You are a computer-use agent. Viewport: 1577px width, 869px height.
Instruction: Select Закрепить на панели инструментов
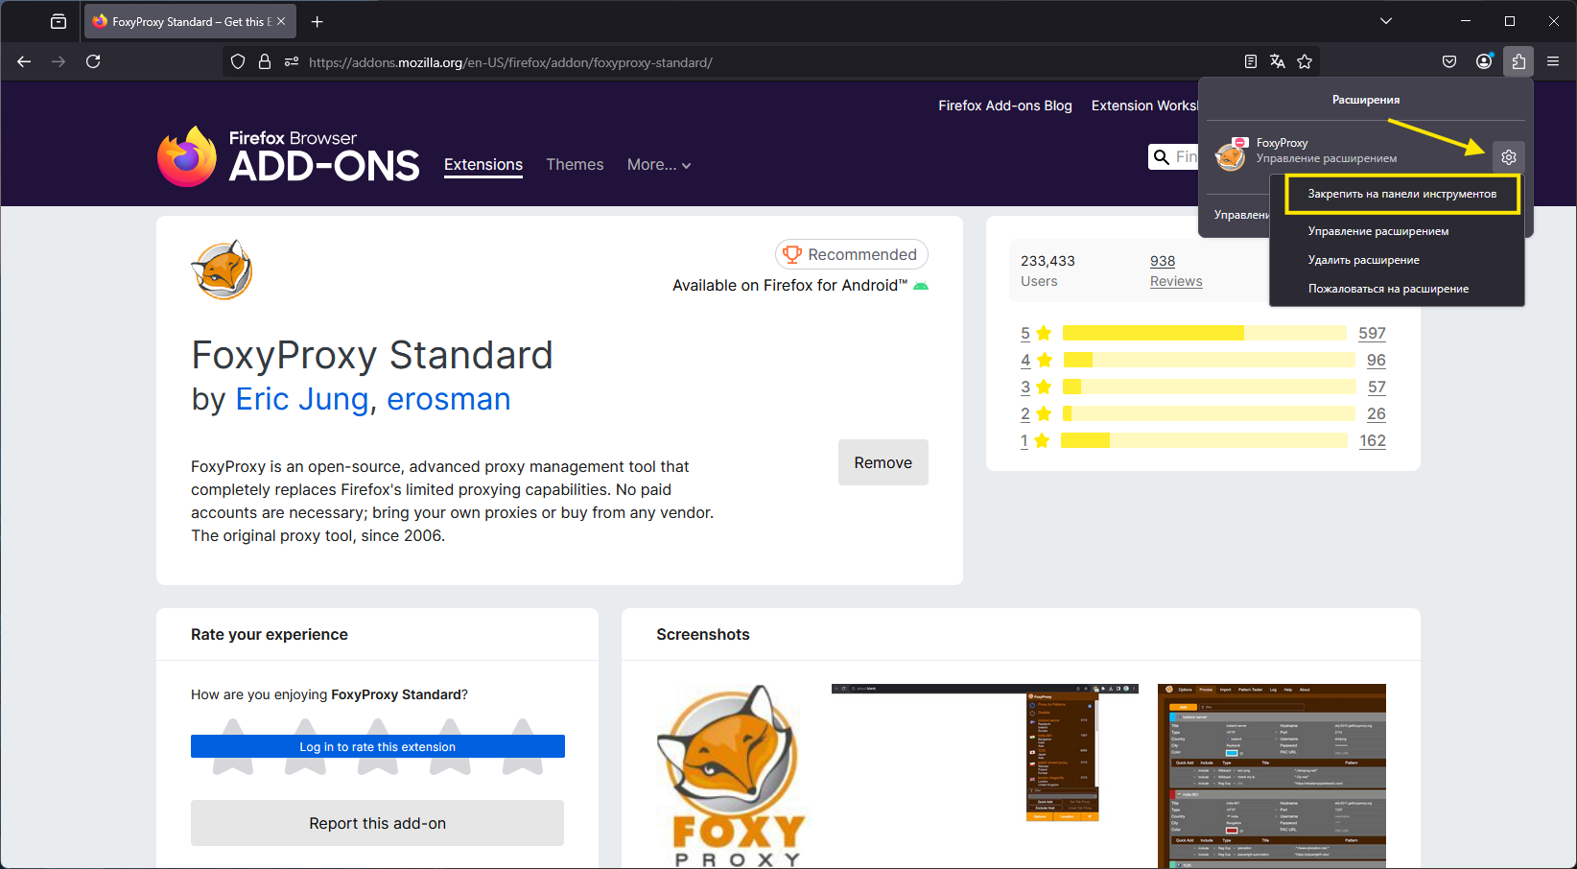(x=1401, y=194)
